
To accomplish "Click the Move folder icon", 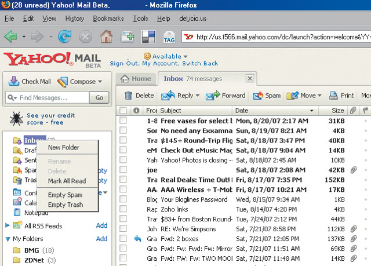I will coord(292,95).
